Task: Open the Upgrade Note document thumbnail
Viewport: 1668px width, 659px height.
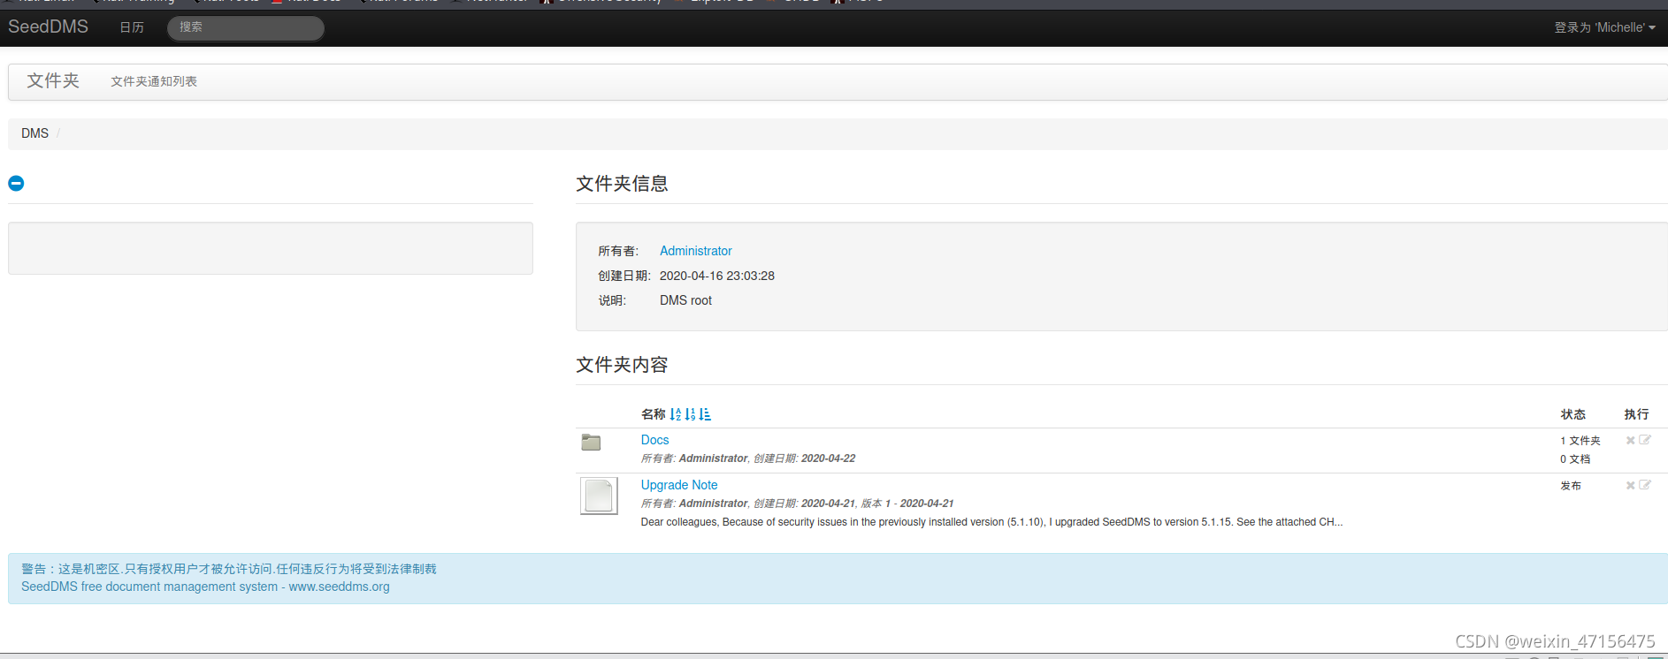Action: click(599, 496)
